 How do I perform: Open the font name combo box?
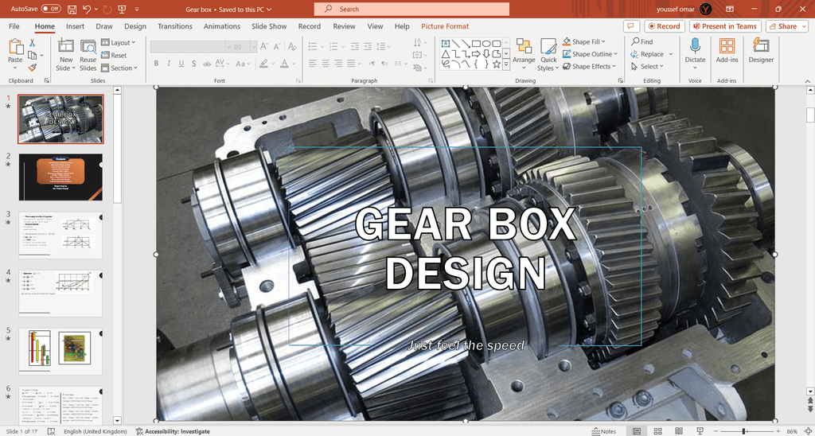point(191,46)
